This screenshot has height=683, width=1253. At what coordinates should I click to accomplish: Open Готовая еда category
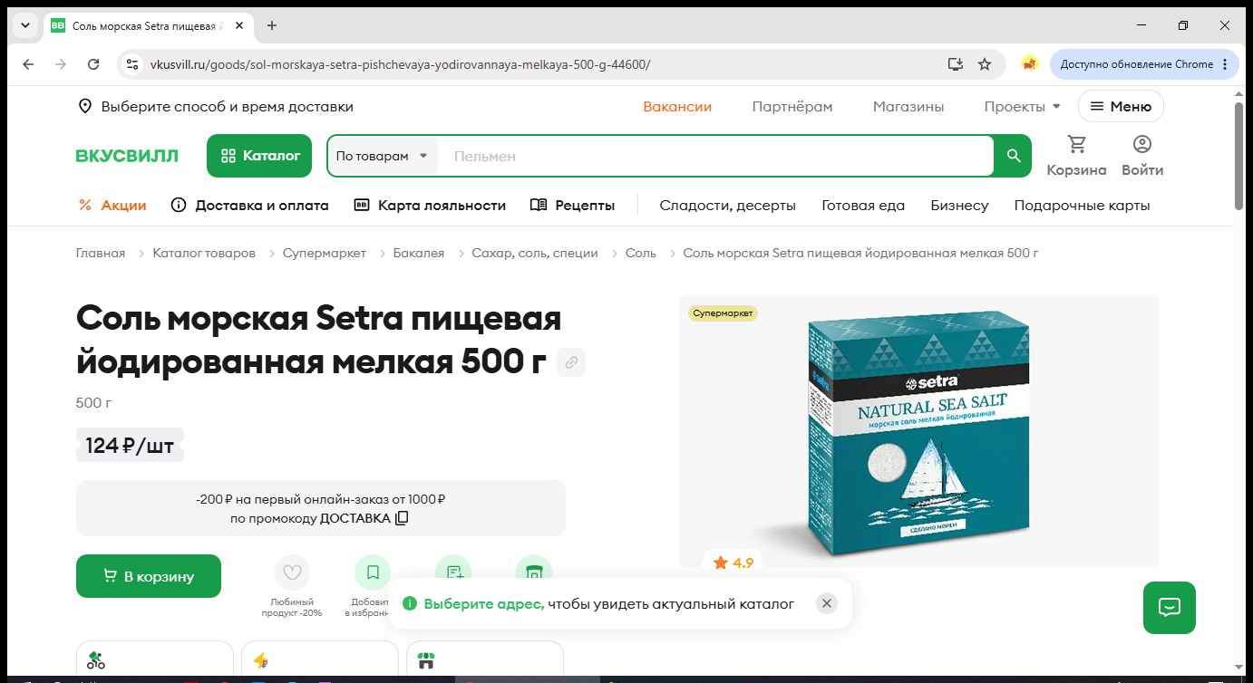tap(863, 206)
